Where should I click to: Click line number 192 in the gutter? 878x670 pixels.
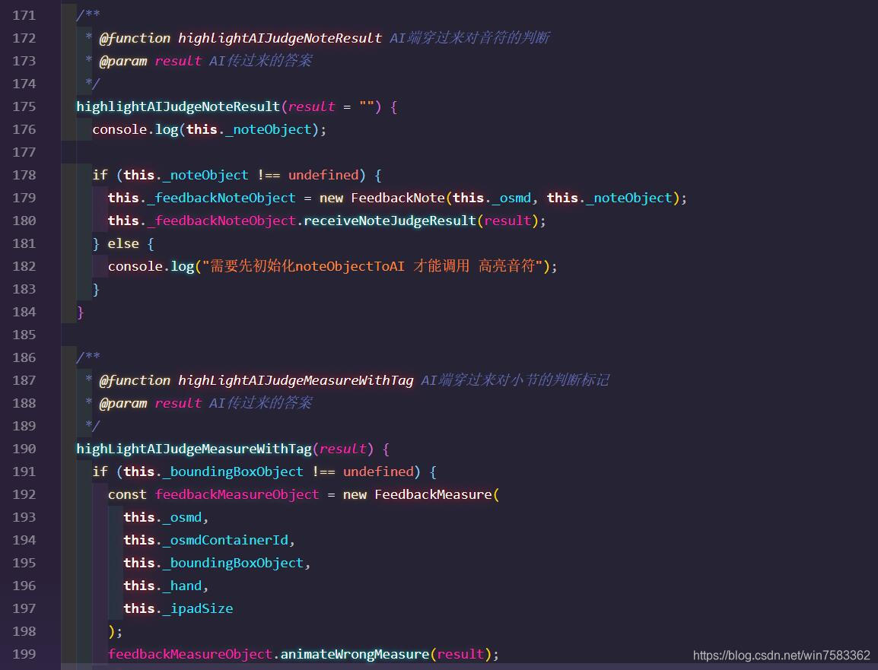(24, 494)
